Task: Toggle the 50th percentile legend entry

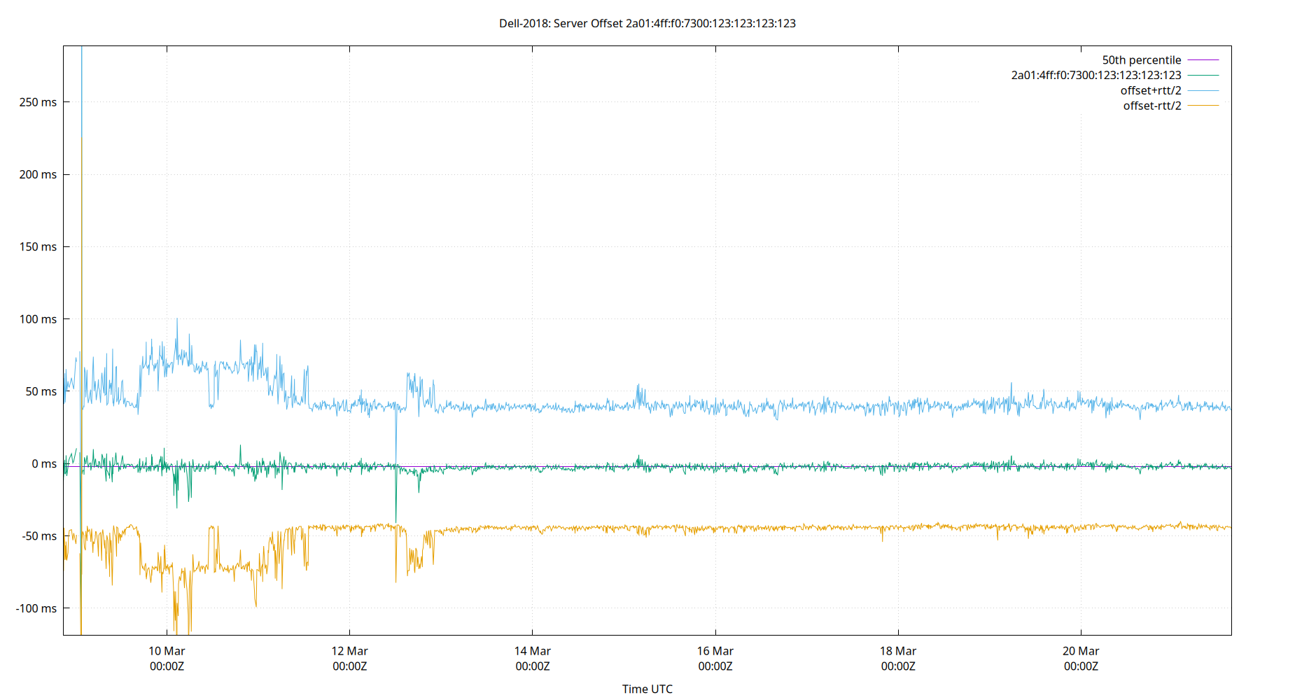Action: tap(1142, 59)
